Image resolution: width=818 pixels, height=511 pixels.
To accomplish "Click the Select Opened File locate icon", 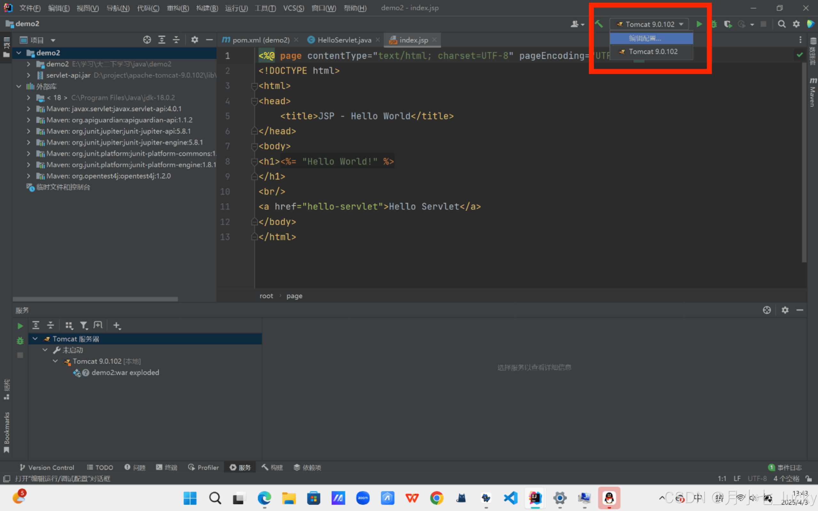I will pos(147,40).
